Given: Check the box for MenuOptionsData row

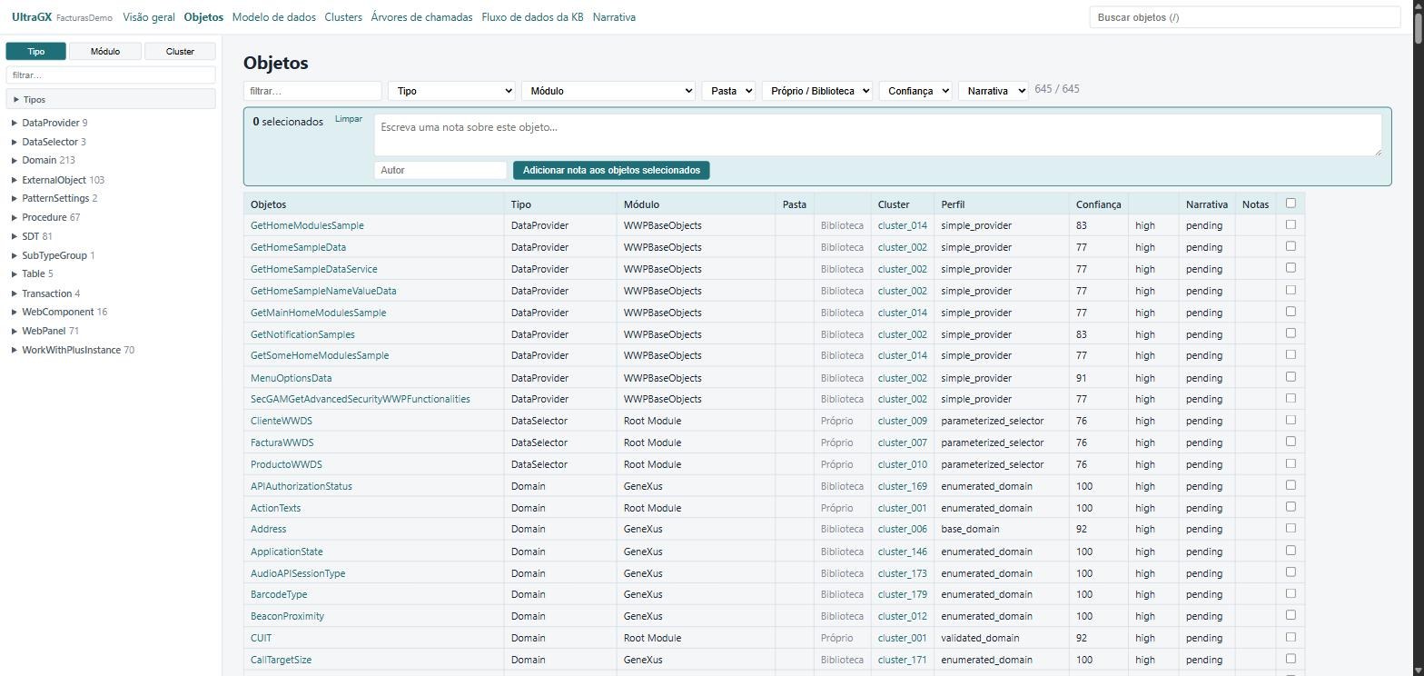Looking at the screenshot, I should [1290, 377].
